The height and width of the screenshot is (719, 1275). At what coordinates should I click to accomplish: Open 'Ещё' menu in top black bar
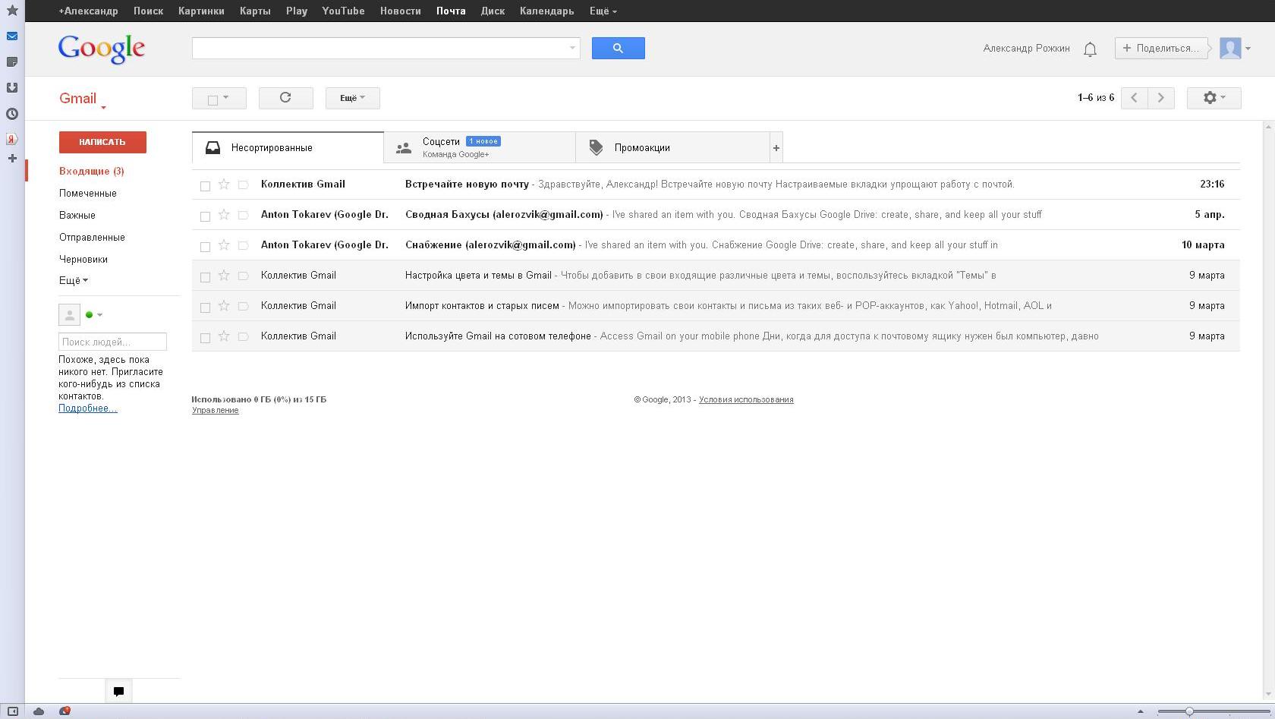(x=603, y=11)
